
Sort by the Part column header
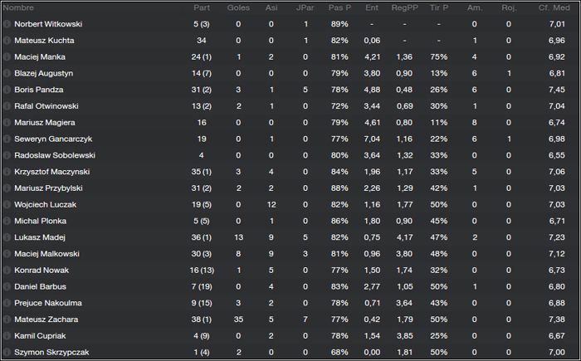202,7
